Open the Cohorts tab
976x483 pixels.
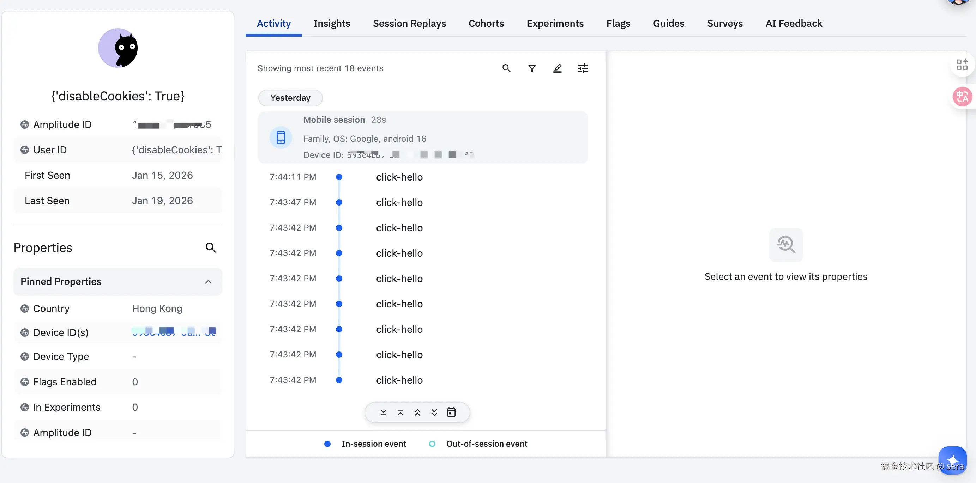(x=486, y=24)
